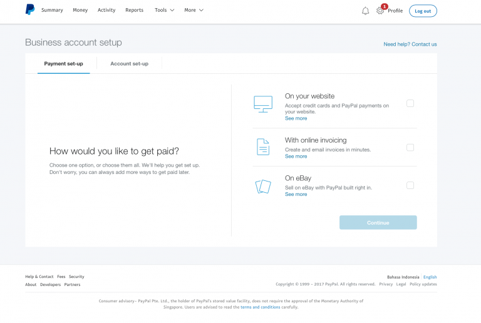This screenshot has height=323, width=481.
Task: Open the Profile link
Action: [x=395, y=11]
